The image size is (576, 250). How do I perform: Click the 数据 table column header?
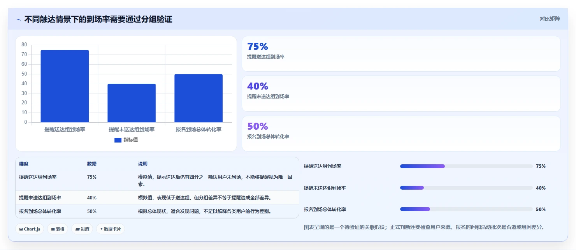pyautogui.click(x=92, y=164)
